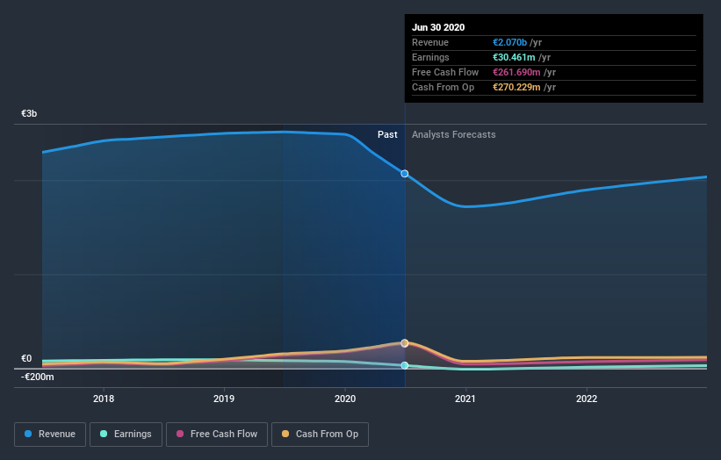This screenshot has height=460, width=721.
Task: Click the Revenue row label in tooltip
Action: [x=430, y=42]
